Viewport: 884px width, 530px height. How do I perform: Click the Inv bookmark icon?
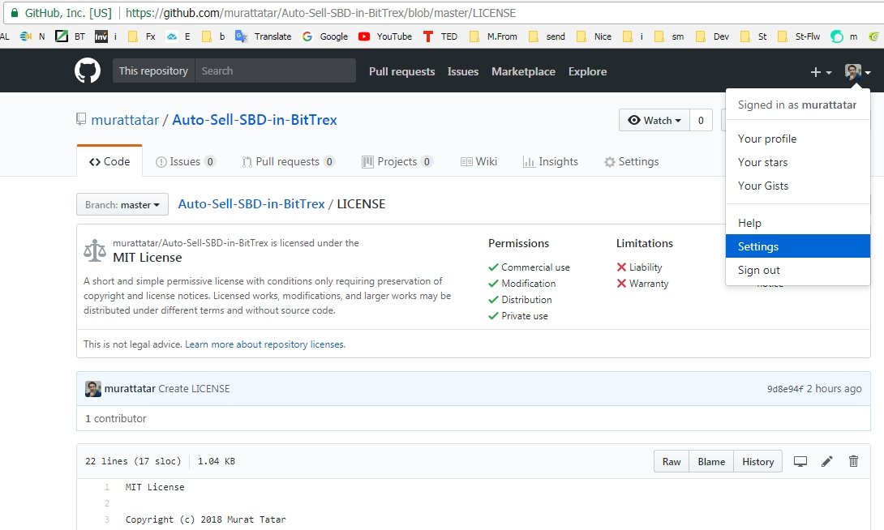101,36
